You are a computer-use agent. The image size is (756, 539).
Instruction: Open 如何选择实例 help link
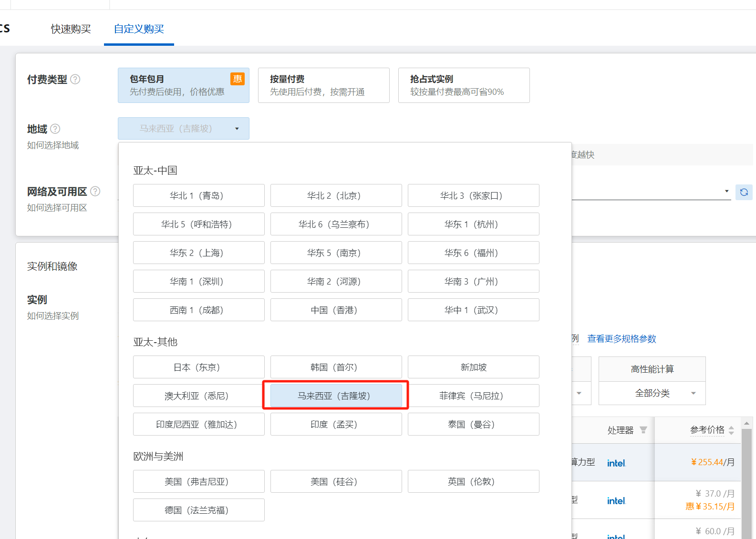click(x=53, y=315)
